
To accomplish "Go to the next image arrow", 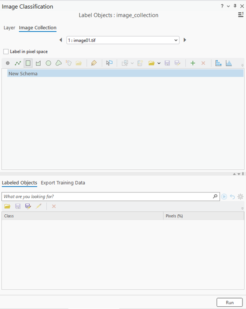I will pyautogui.click(x=185, y=40).
